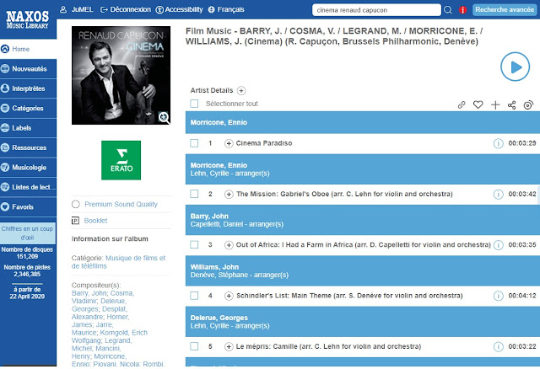The height and width of the screenshot is (369, 540).
Task: Check the box for track 4 Schindler's List
Action: pos(194,296)
